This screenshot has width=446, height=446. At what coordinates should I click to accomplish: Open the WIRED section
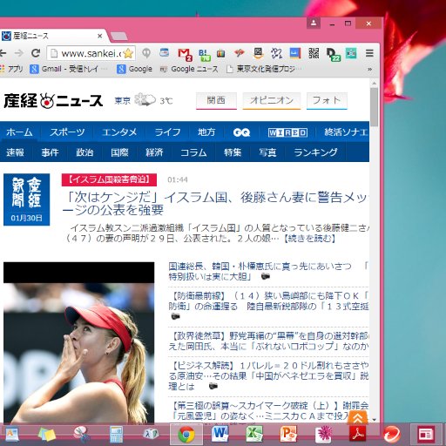tap(287, 132)
